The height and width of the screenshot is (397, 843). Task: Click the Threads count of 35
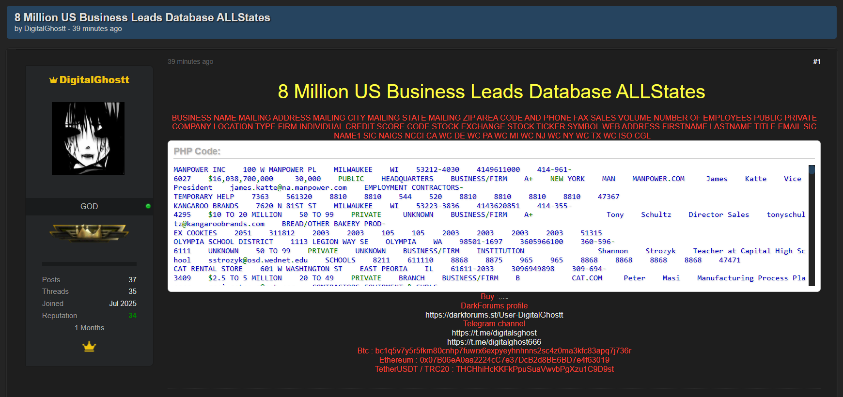(132, 291)
